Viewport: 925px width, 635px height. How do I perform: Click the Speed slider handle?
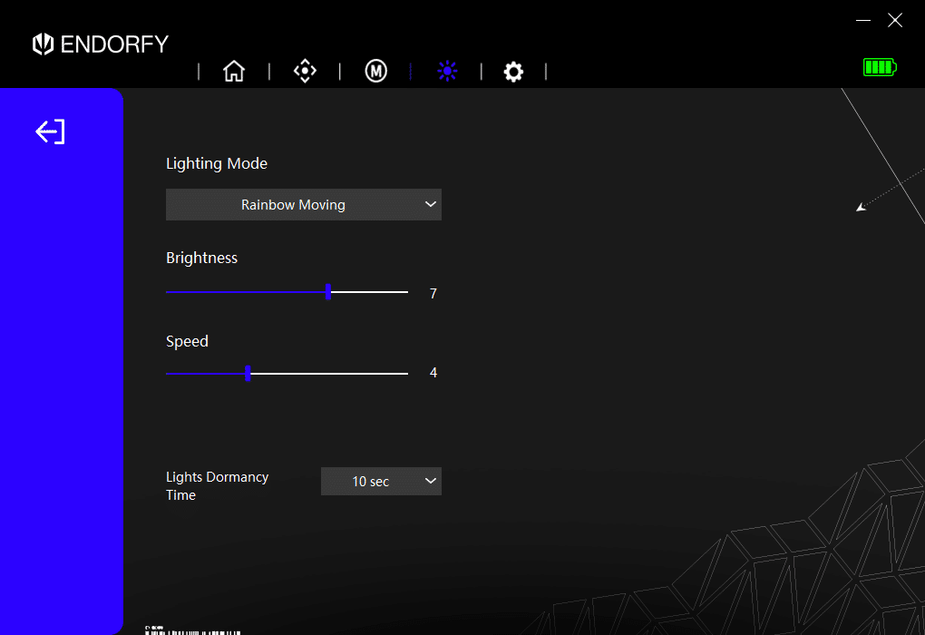click(x=248, y=373)
